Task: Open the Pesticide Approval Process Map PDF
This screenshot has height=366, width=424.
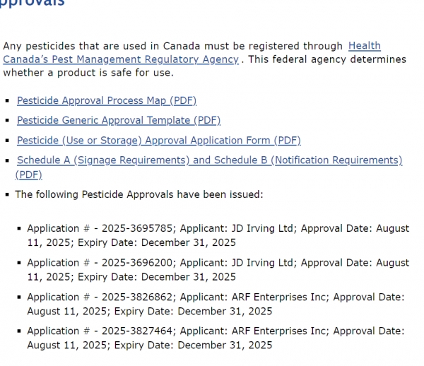Action: tap(107, 101)
